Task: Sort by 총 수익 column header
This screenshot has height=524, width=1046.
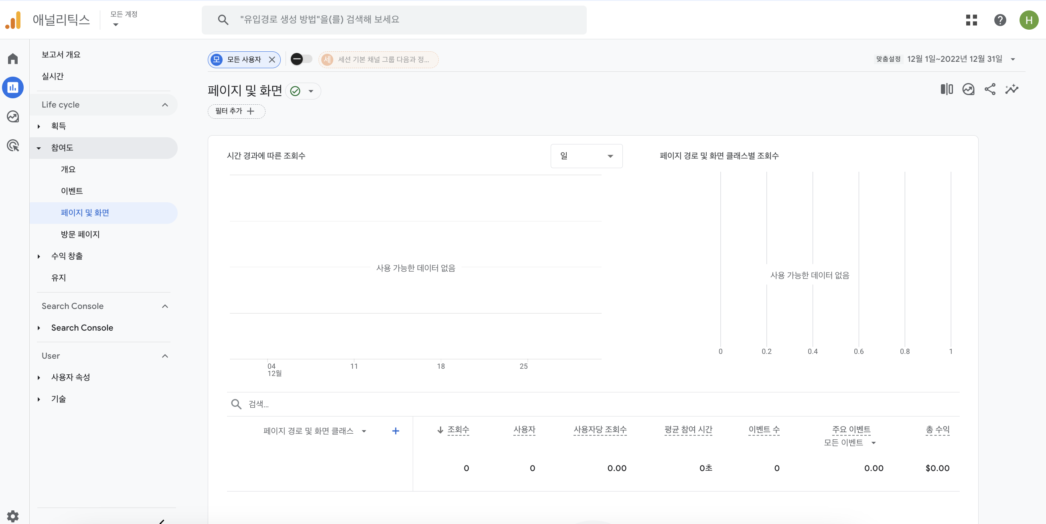Action: click(937, 430)
